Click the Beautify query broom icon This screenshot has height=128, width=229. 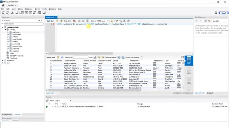(117, 21)
